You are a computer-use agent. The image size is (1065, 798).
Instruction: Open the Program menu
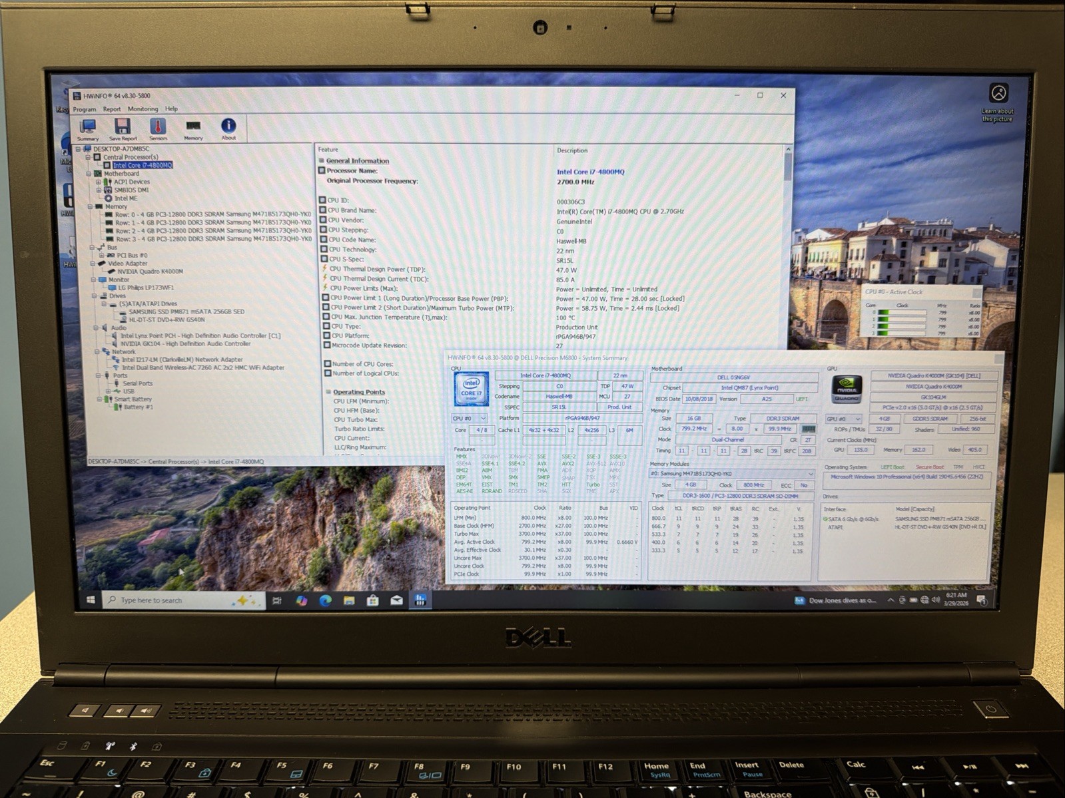pos(85,109)
